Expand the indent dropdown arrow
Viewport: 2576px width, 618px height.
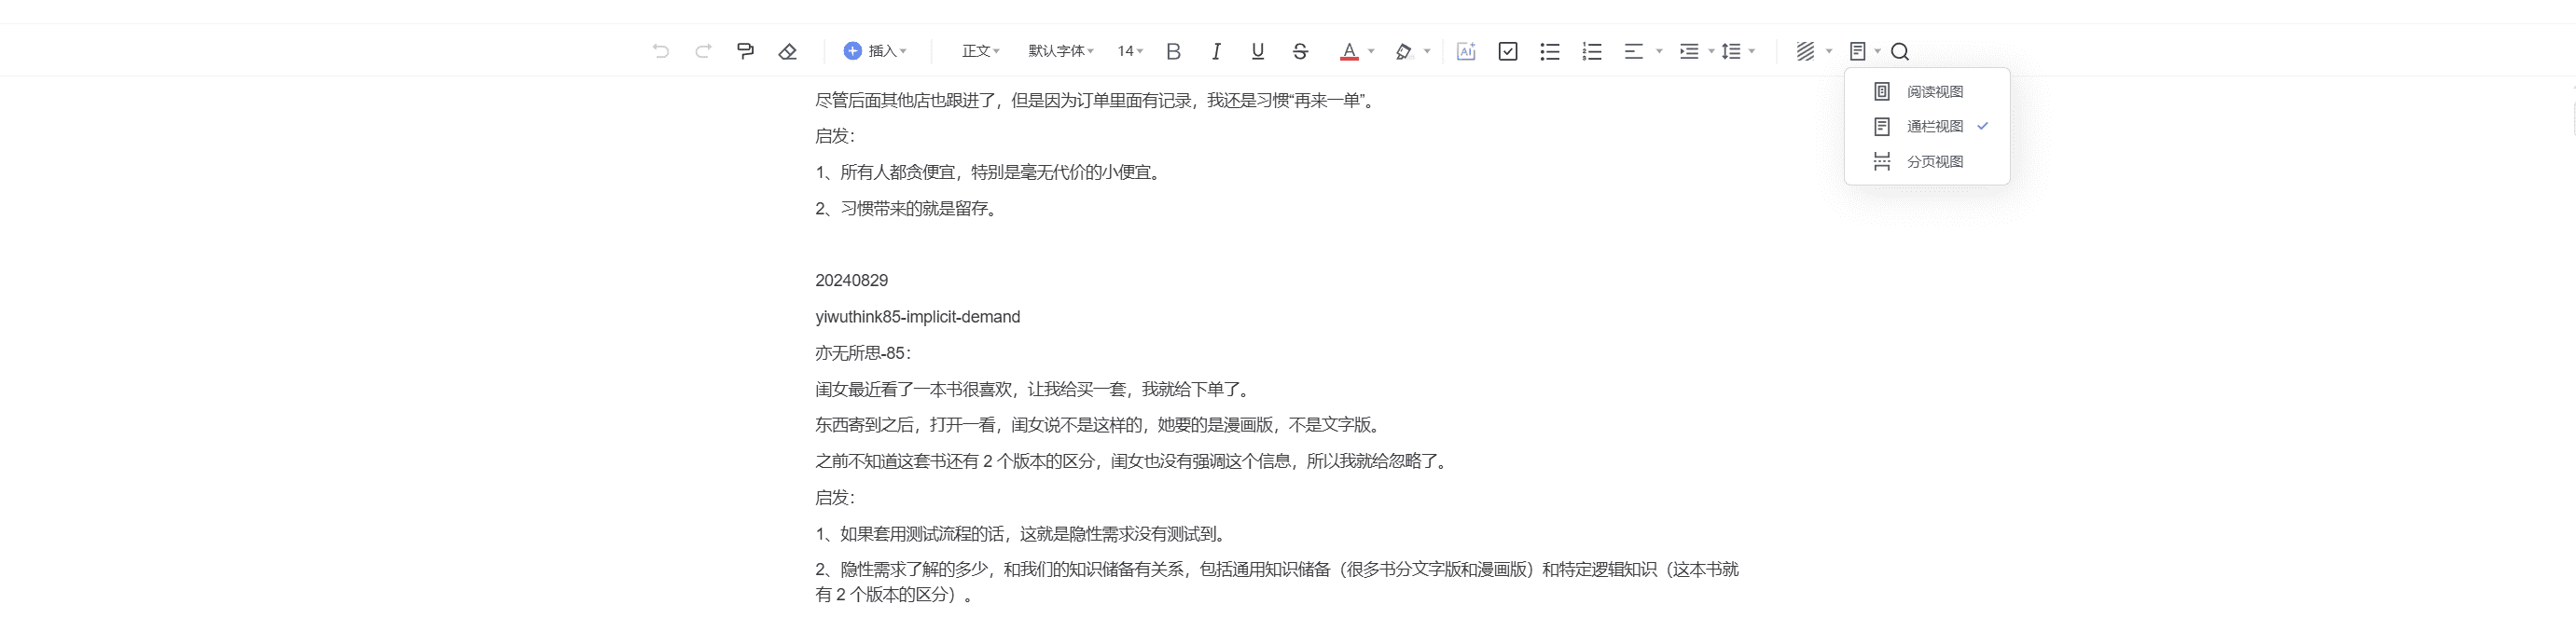click(1712, 51)
